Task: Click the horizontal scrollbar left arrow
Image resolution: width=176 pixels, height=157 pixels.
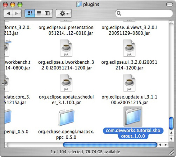Action: click(160, 145)
